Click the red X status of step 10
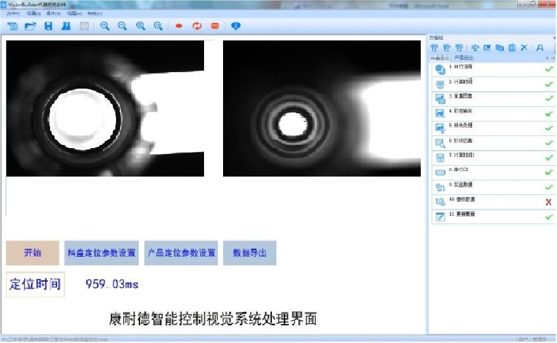This screenshot has width=557, height=343. tap(548, 202)
